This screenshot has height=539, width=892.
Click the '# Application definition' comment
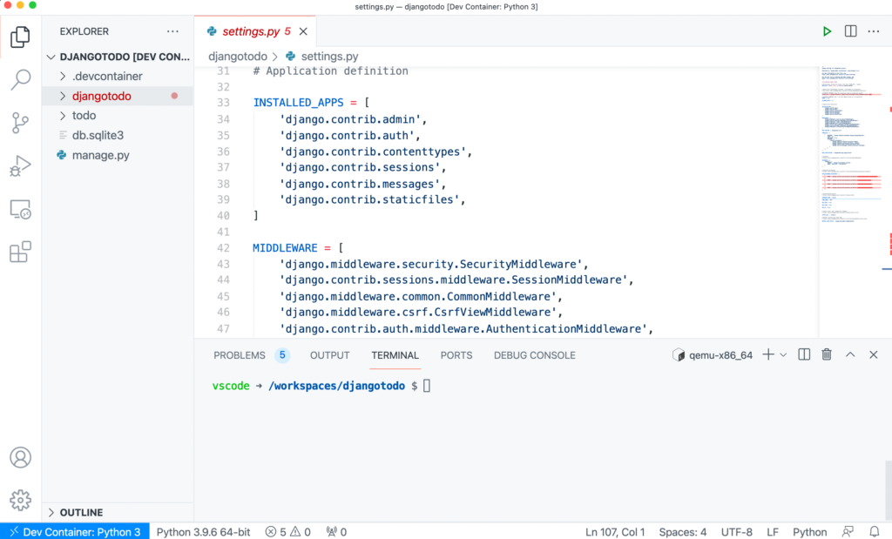pyautogui.click(x=330, y=71)
